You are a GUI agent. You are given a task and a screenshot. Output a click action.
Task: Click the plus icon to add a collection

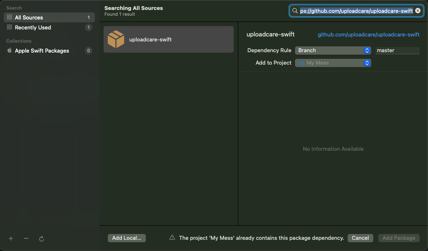click(x=11, y=239)
